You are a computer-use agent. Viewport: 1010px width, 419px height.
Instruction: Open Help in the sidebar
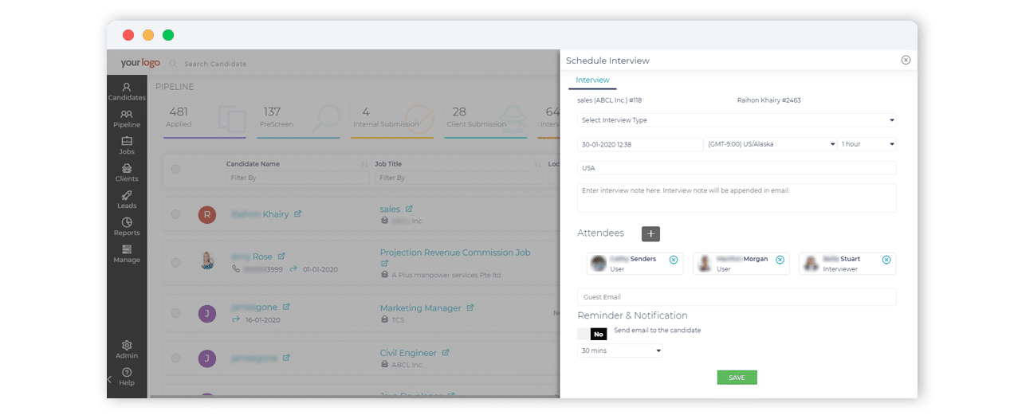pos(127,377)
